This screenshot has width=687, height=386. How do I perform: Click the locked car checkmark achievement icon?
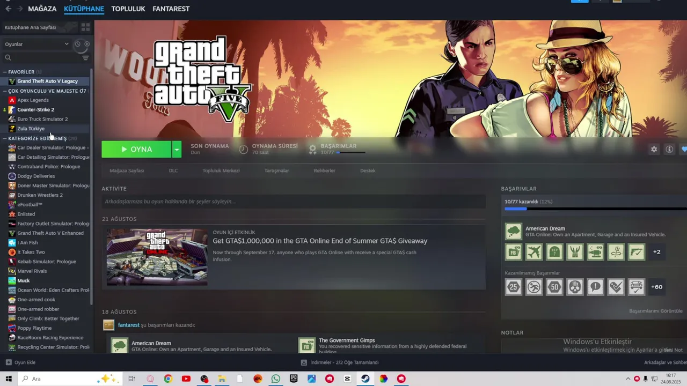[636, 287]
